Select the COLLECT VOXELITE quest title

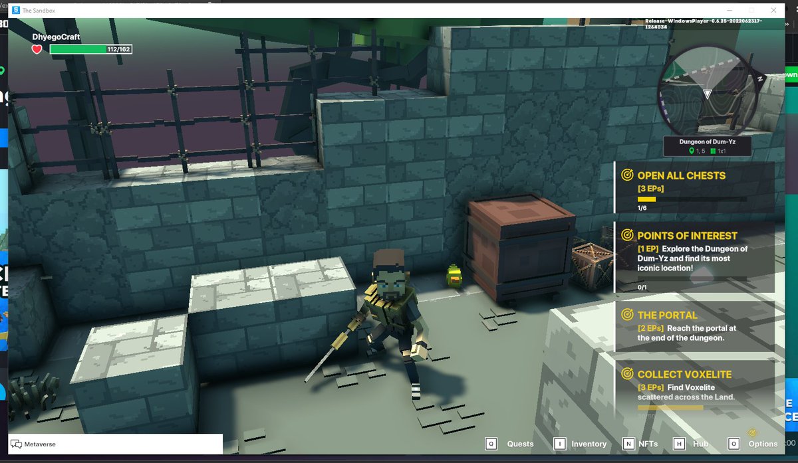684,375
